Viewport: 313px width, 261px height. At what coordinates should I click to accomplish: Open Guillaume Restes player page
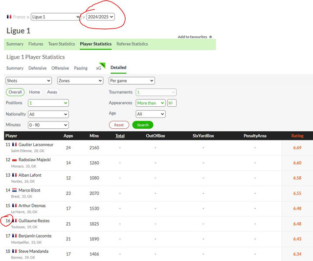click(x=34, y=221)
